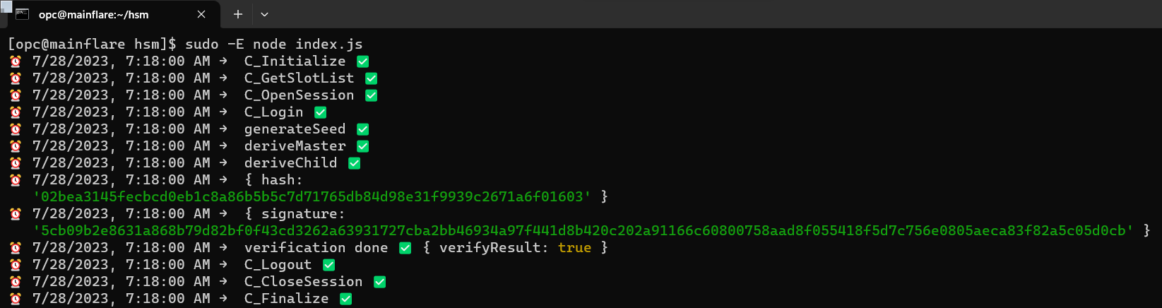The width and height of the screenshot is (1162, 308).
Task: Click the long green signature string
Action: (x=583, y=230)
